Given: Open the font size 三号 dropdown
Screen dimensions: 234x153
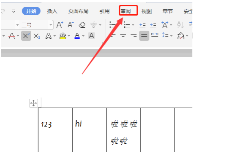Looking at the screenshot, I should (51, 25).
